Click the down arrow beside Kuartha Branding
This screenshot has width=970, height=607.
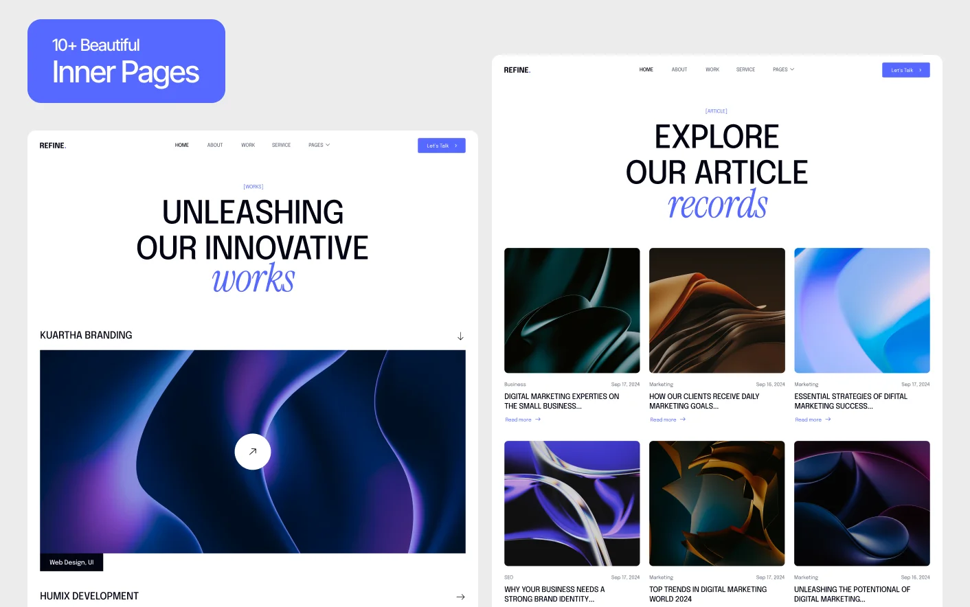click(460, 336)
